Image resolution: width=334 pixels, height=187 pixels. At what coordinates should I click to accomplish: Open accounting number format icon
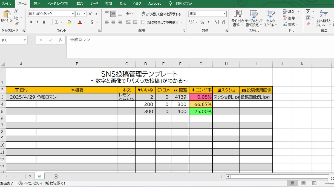pos(192,22)
